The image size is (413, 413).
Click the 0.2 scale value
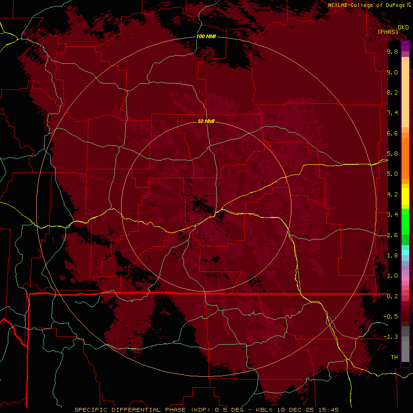pyautogui.click(x=392, y=296)
